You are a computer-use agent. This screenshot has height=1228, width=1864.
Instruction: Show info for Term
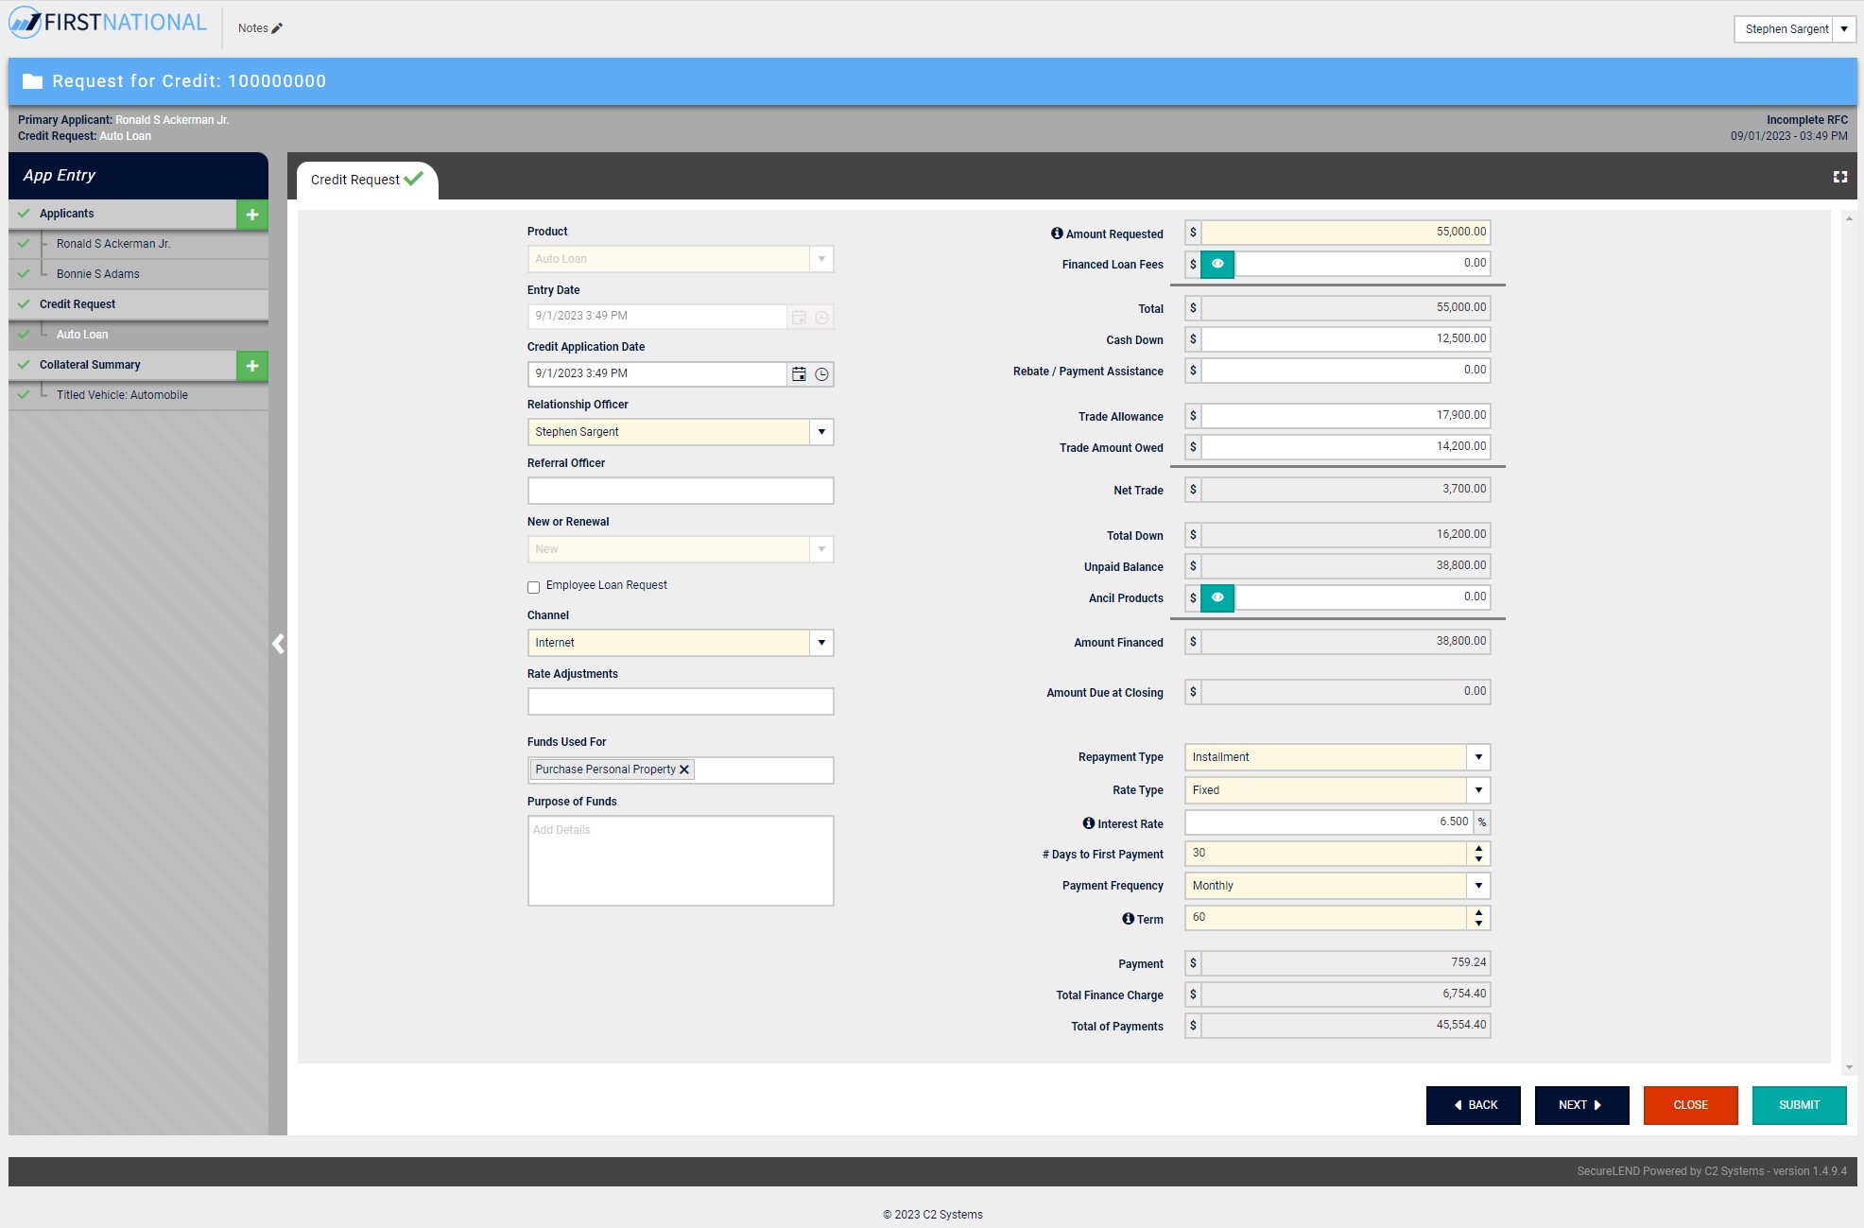click(1128, 919)
